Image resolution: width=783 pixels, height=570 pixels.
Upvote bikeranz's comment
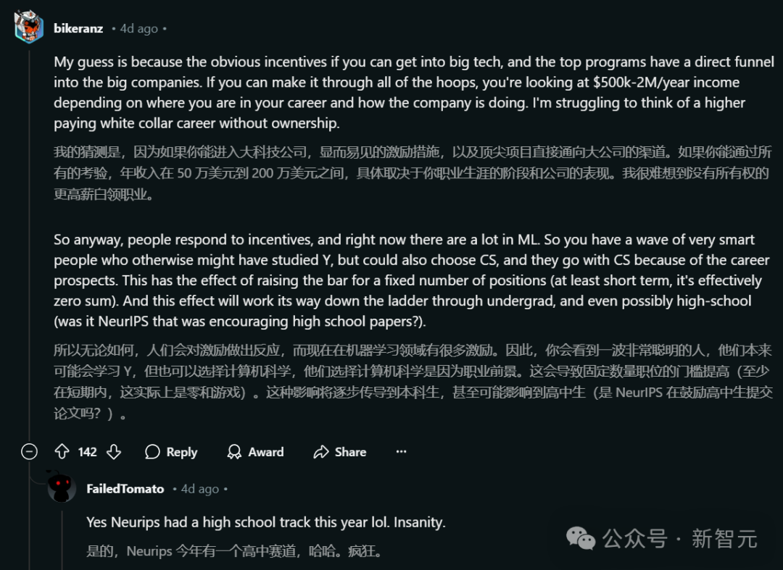tap(62, 452)
